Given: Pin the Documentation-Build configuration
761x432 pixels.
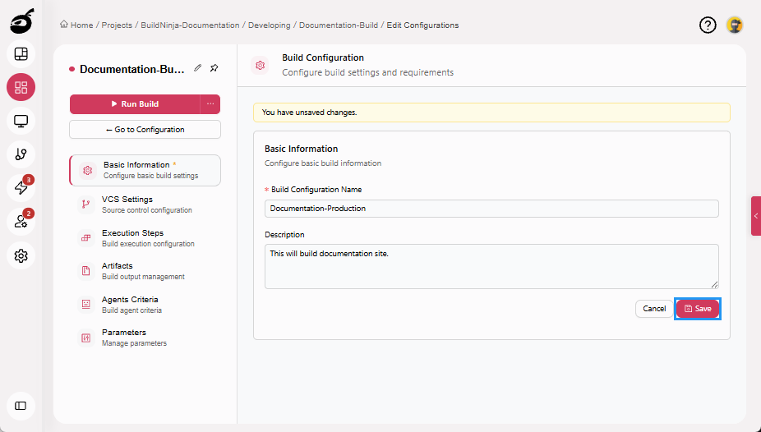Looking at the screenshot, I should pyautogui.click(x=214, y=68).
